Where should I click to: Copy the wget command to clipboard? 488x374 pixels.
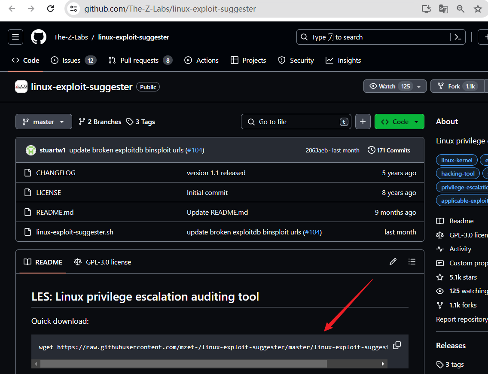pyautogui.click(x=397, y=345)
